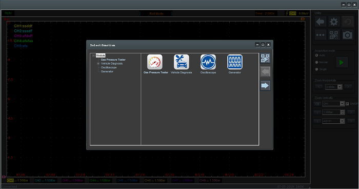The image size is (359, 189).
Task: Click the grayed left arrow in dialog
Action: tap(265, 72)
